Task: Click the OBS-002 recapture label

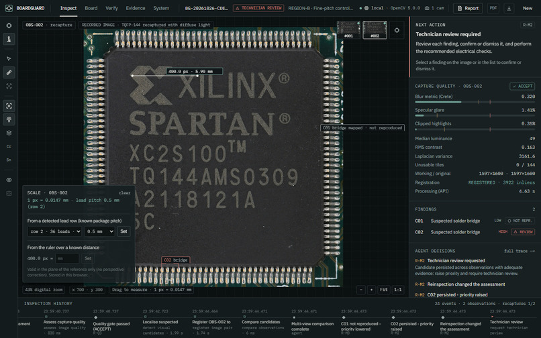Action: 49,25
